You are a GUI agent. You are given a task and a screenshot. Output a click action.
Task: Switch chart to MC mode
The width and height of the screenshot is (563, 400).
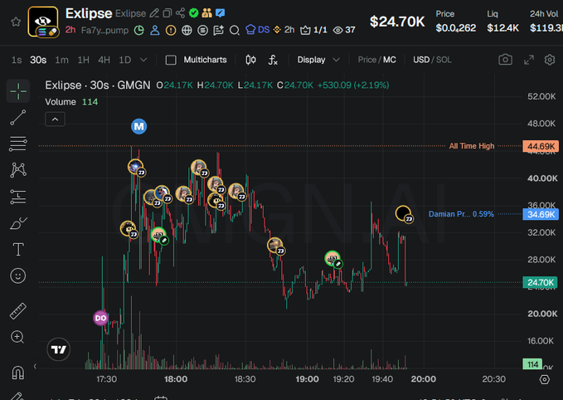pyautogui.click(x=390, y=60)
